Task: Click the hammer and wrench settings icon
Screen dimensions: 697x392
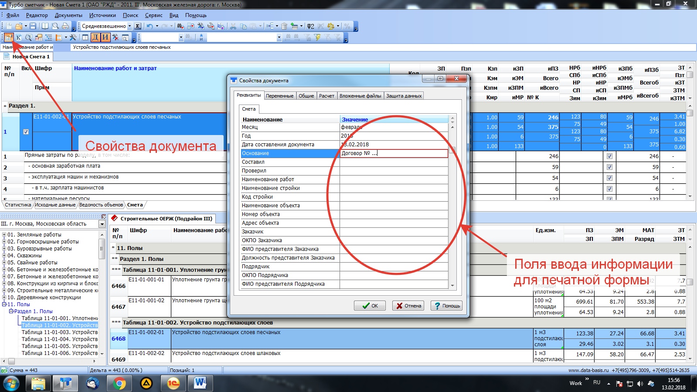Action: click(x=73, y=37)
